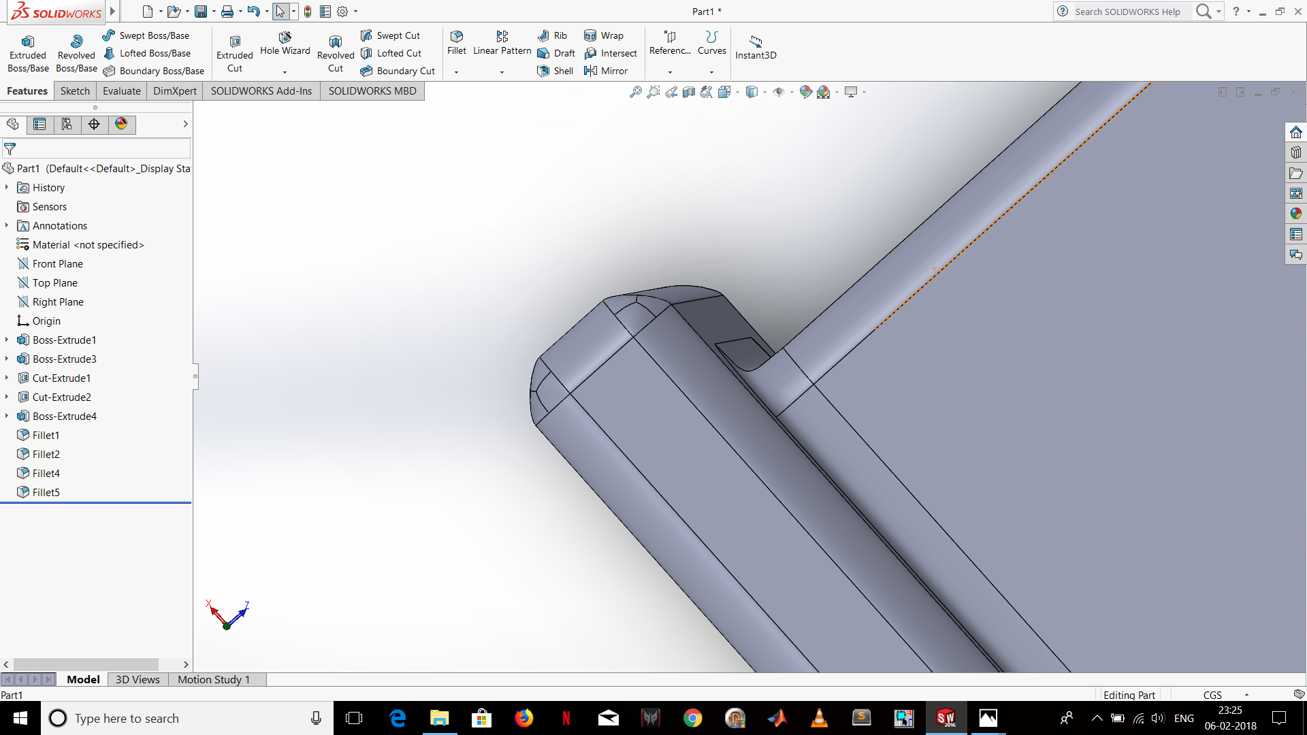This screenshot has width=1307, height=735.
Task: Select the Zoom to Area tool
Action: pyautogui.click(x=653, y=91)
